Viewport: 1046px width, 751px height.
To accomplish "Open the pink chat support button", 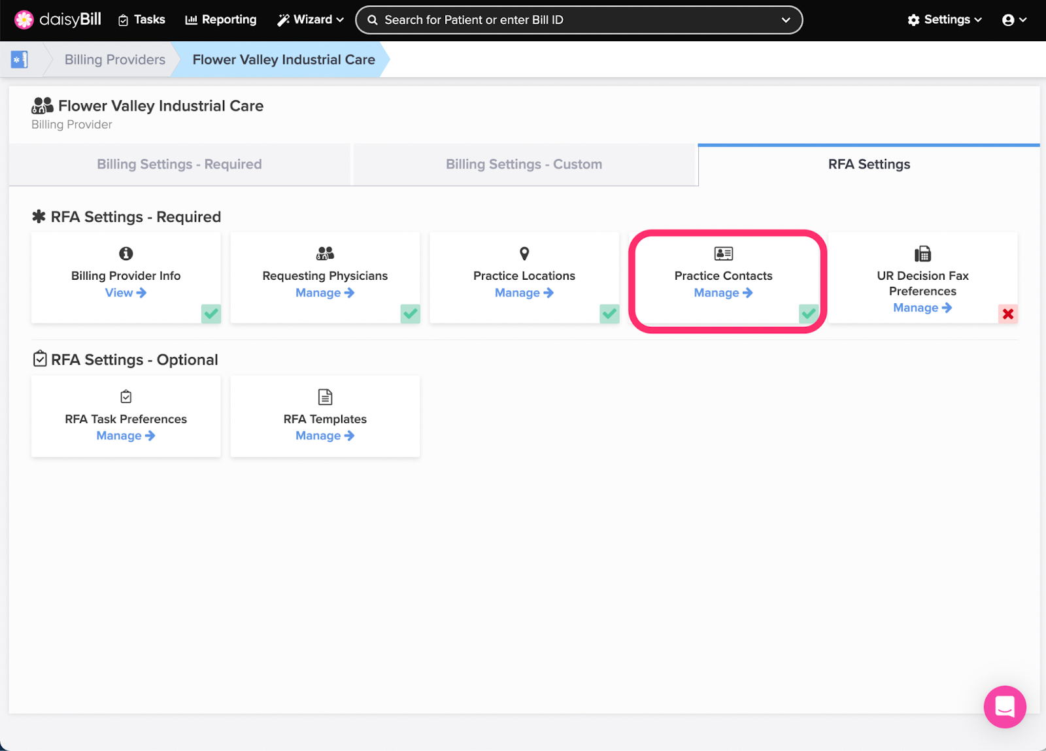I will pyautogui.click(x=1005, y=707).
